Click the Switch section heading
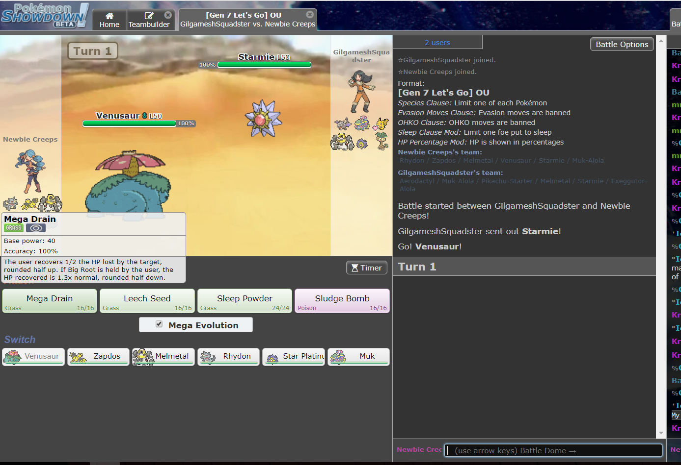Image resolution: width=681 pixels, height=465 pixels. click(x=20, y=340)
